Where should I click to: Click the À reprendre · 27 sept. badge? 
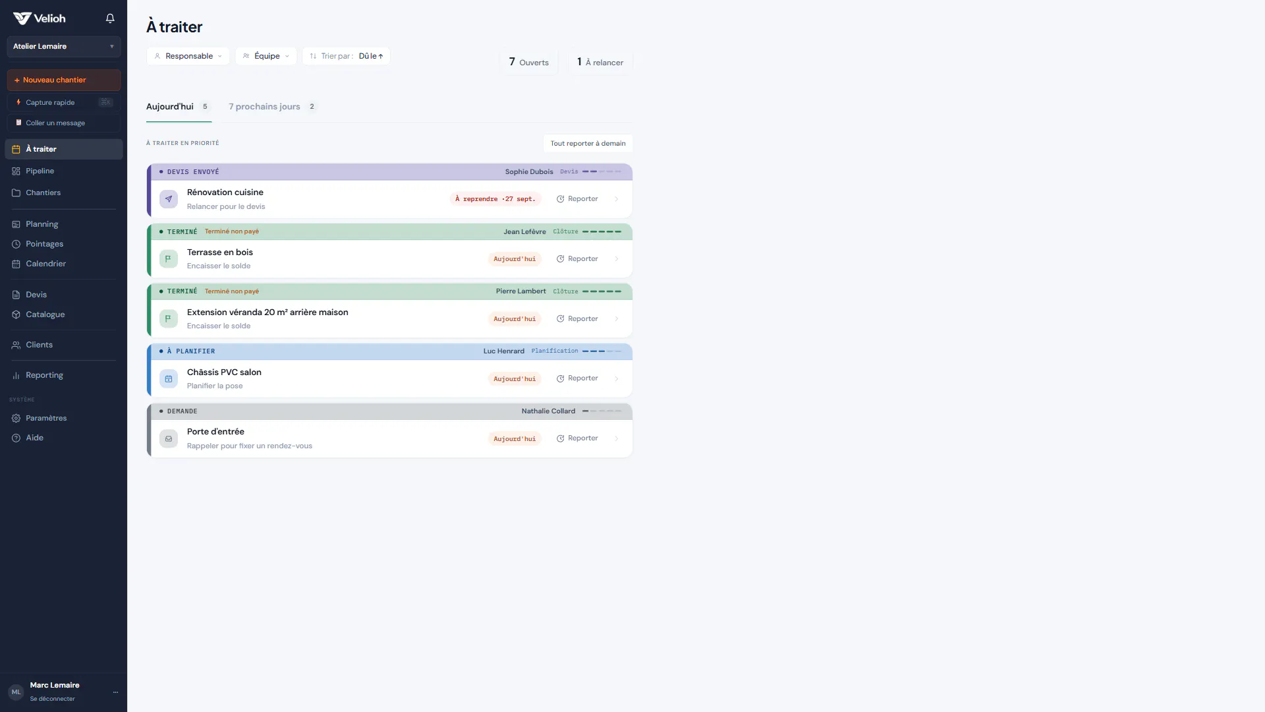(495, 199)
